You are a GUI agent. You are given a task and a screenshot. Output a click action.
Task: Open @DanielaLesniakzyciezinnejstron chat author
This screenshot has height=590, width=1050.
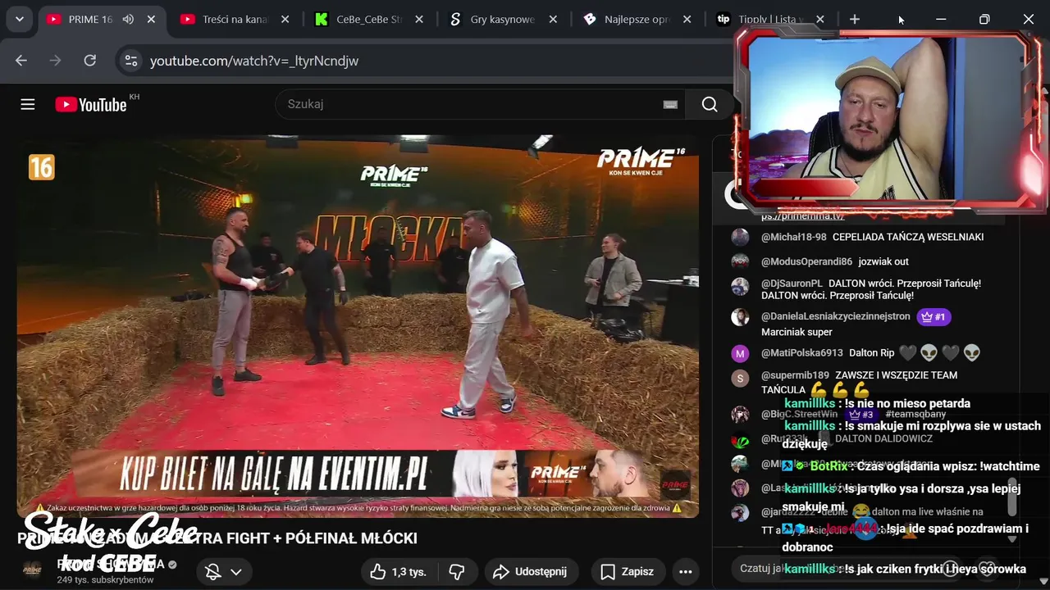click(836, 316)
